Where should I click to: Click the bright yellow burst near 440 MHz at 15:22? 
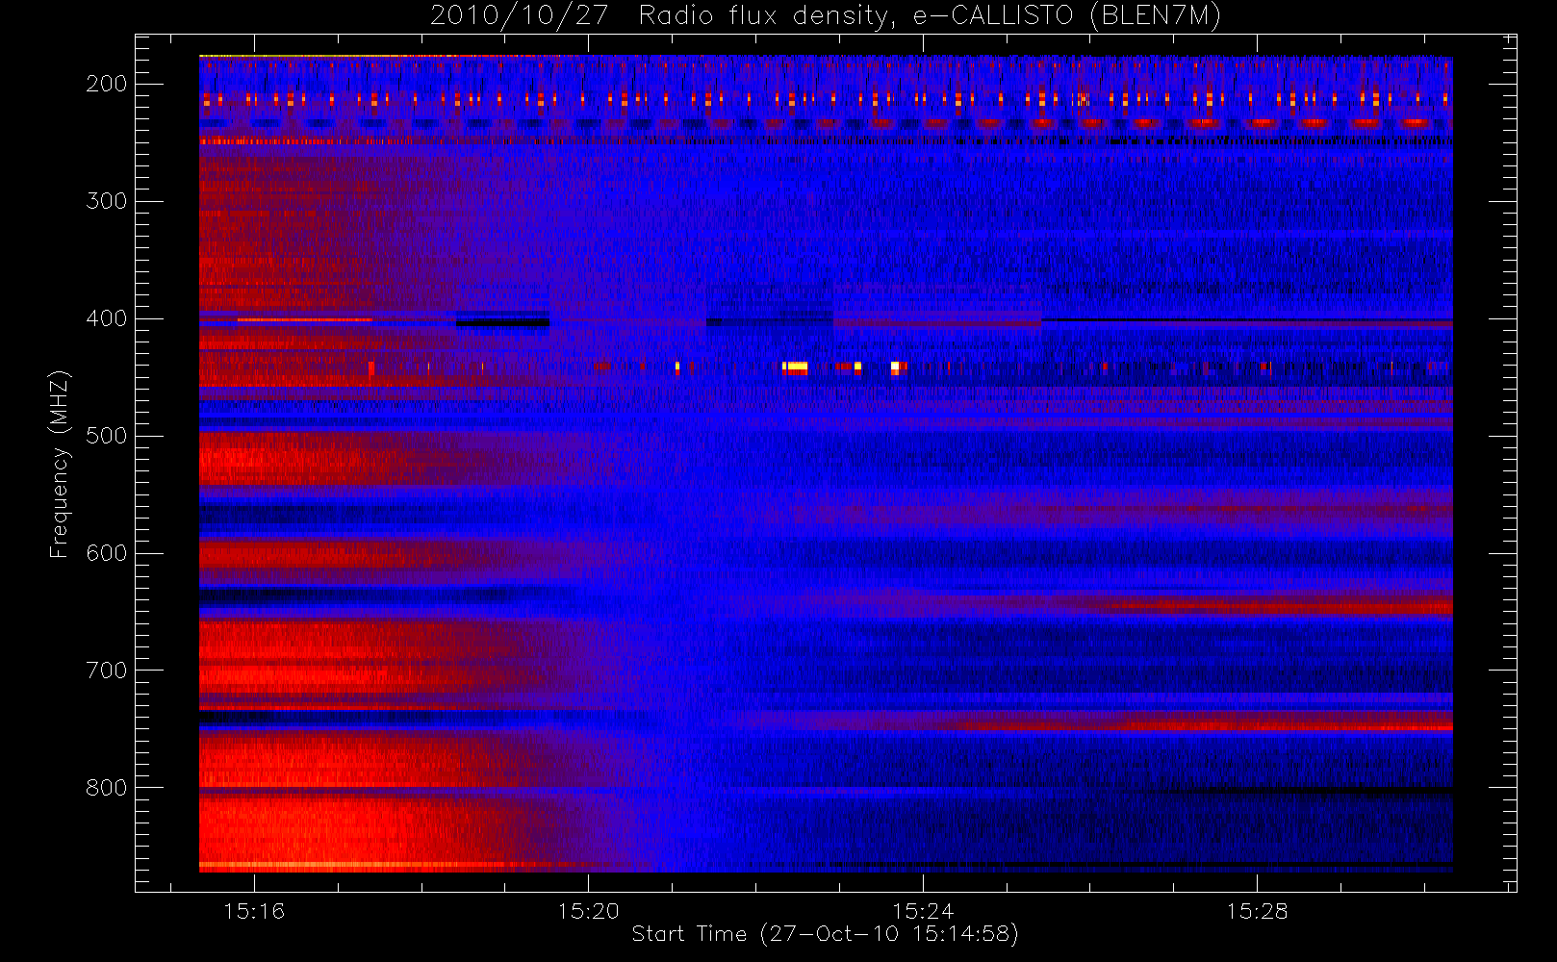pyautogui.click(x=795, y=367)
